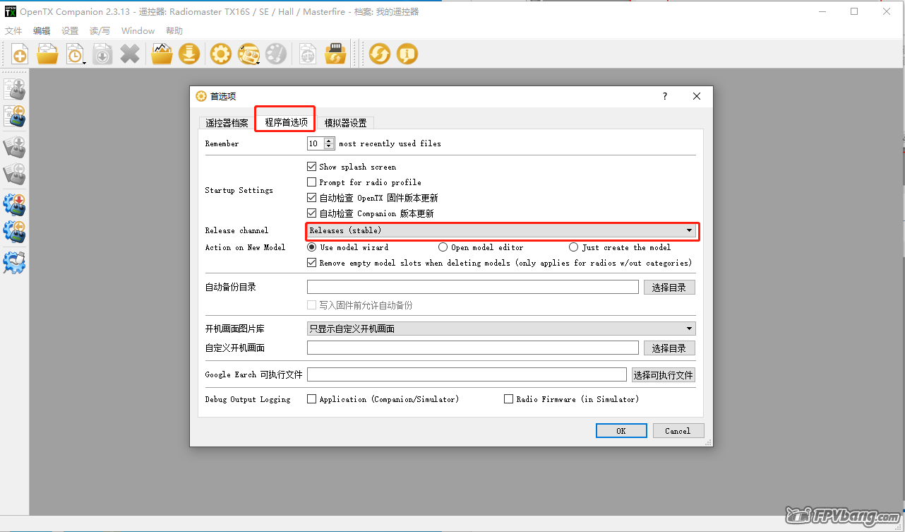Toggle 自动检查 OpenTX 固件版本更新 checkbox
This screenshot has width=905, height=532.
click(311, 198)
